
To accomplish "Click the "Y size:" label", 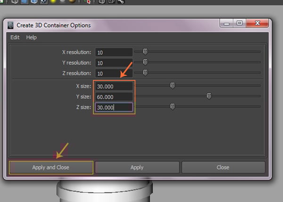I will point(83,97).
